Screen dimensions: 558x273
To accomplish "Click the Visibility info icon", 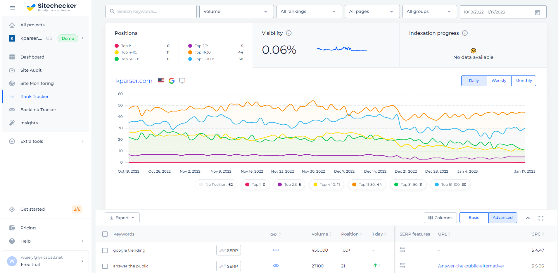I will pyautogui.click(x=289, y=33).
